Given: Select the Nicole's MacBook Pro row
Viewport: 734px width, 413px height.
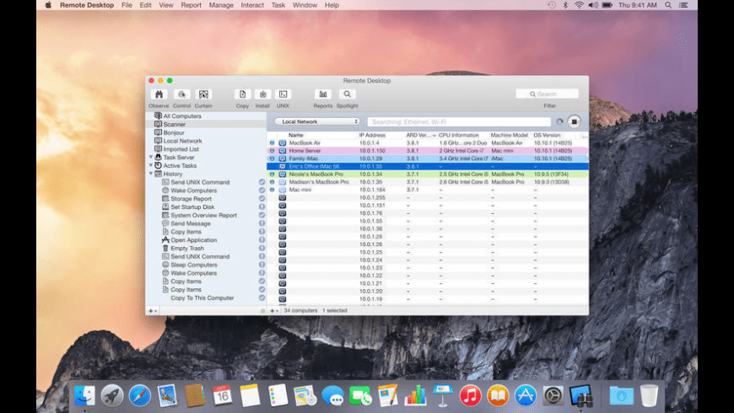Looking at the screenshot, I should (x=428, y=174).
